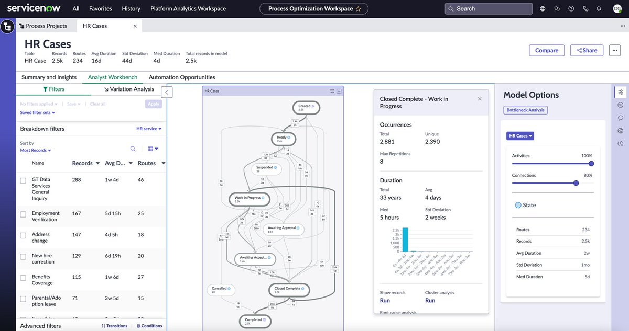Select the Suspended process node
629x331 pixels.
[267, 169]
